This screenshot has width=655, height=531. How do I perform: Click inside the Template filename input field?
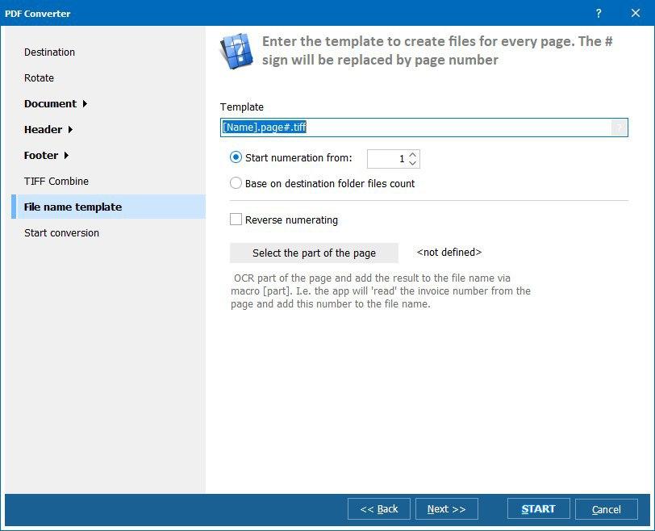coord(363,128)
